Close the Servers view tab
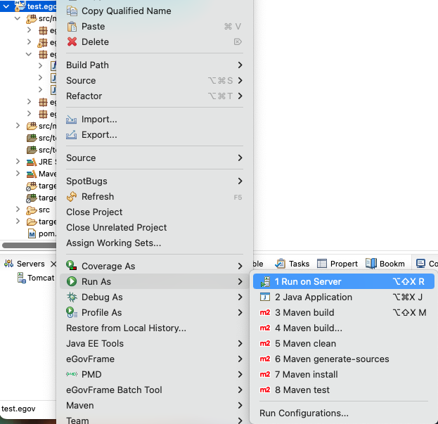Image resolution: width=438 pixels, height=424 pixels. click(53, 264)
